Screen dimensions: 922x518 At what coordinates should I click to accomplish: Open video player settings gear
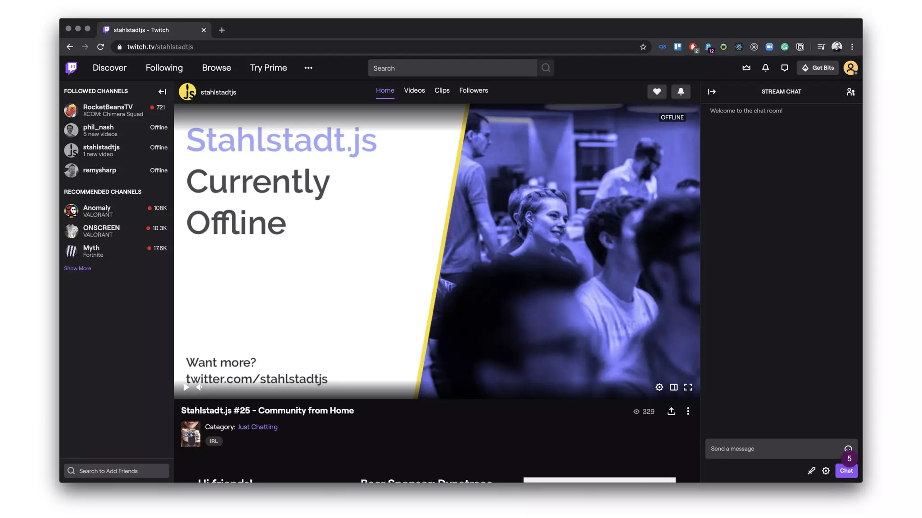[659, 387]
